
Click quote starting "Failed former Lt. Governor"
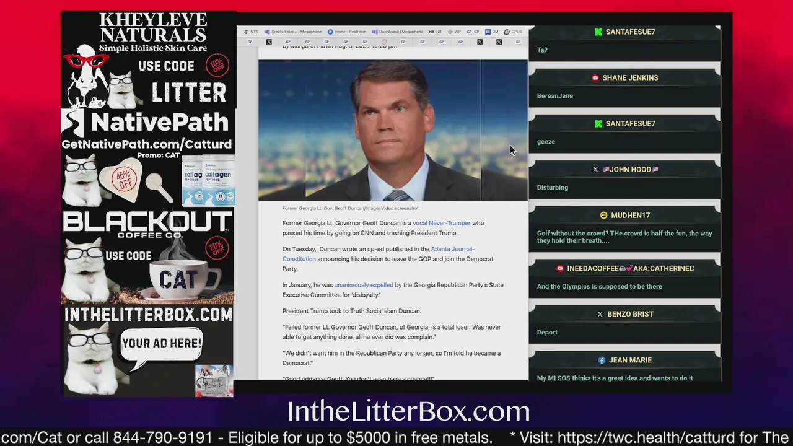click(x=392, y=332)
